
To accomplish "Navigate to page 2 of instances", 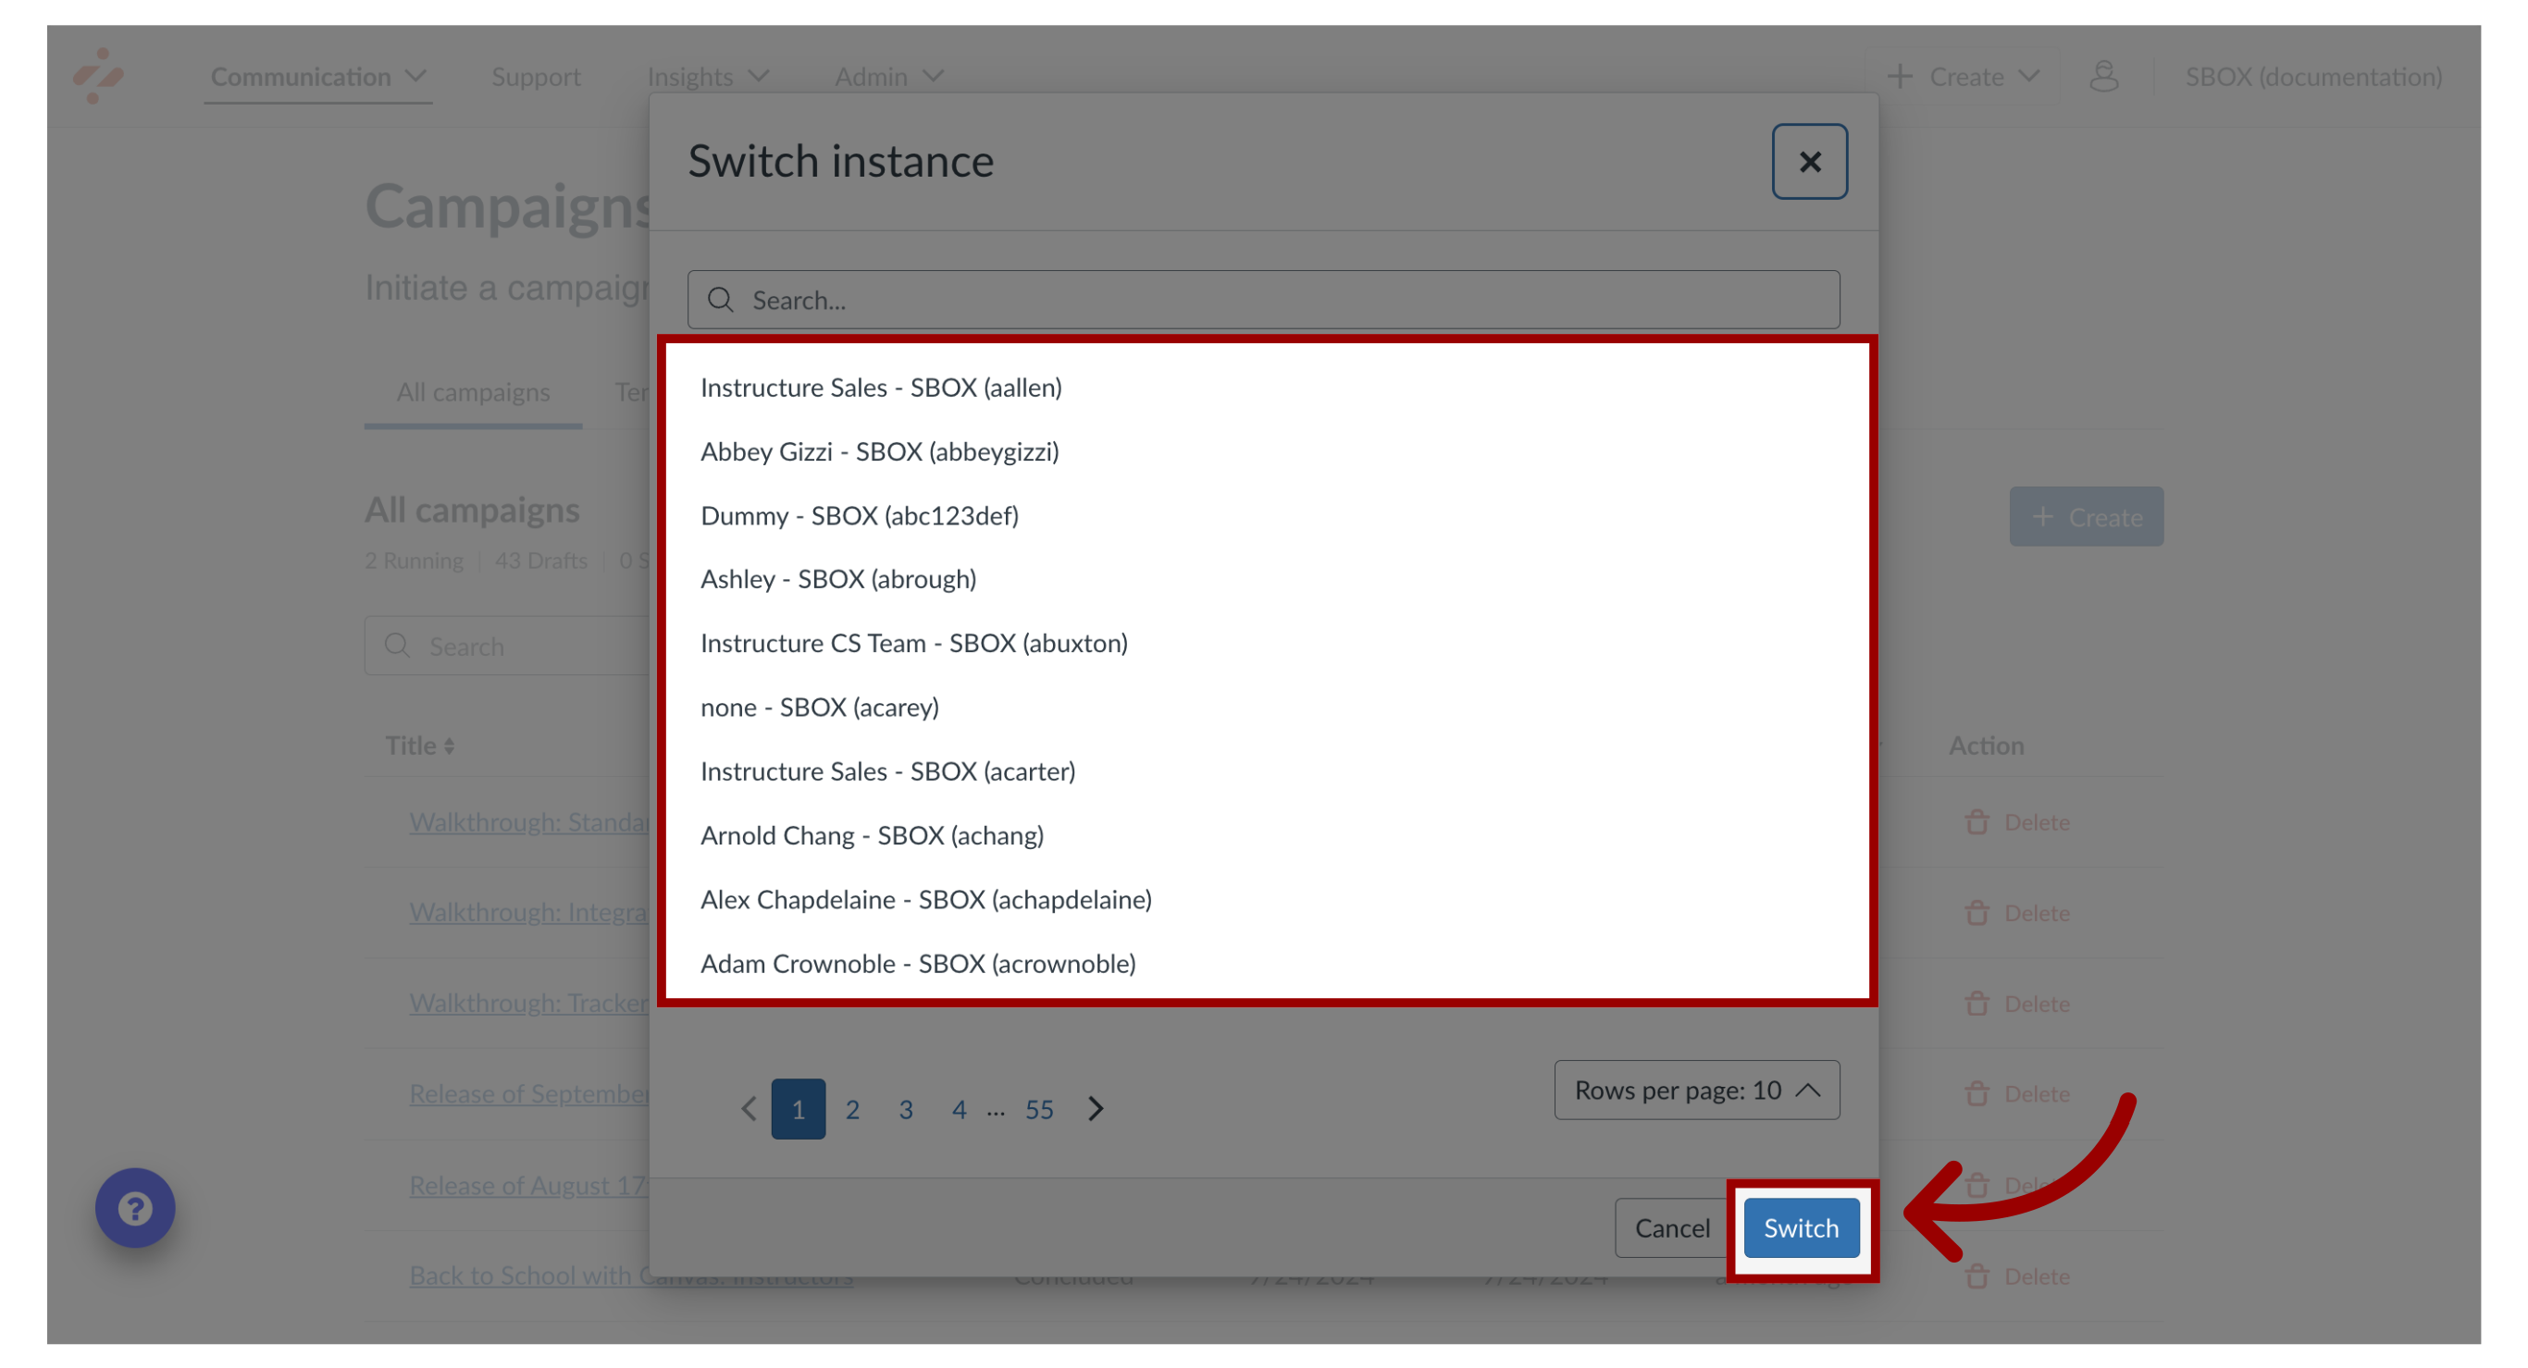I will tap(851, 1108).
